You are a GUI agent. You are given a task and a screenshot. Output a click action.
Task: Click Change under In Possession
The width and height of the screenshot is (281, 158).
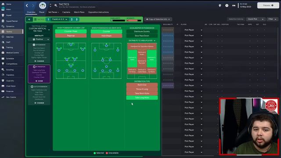click(39, 61)
